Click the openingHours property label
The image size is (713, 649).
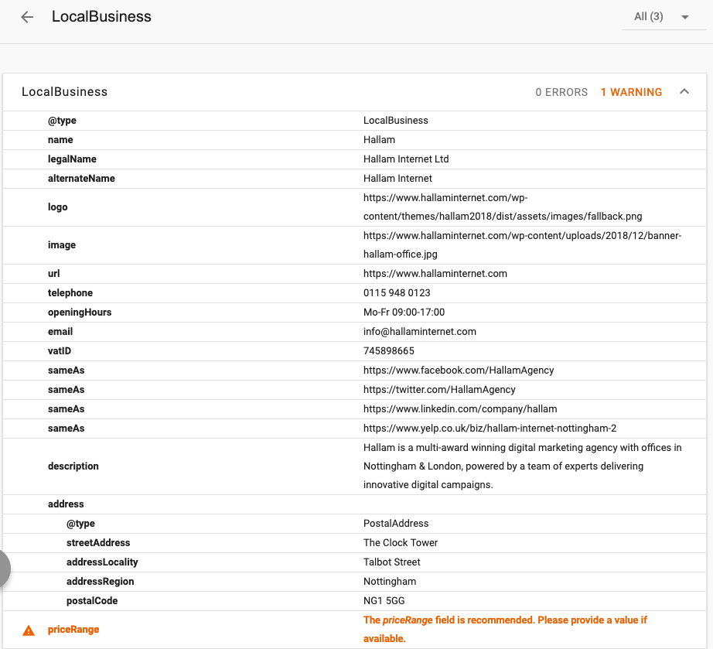[x=80, y=313]
